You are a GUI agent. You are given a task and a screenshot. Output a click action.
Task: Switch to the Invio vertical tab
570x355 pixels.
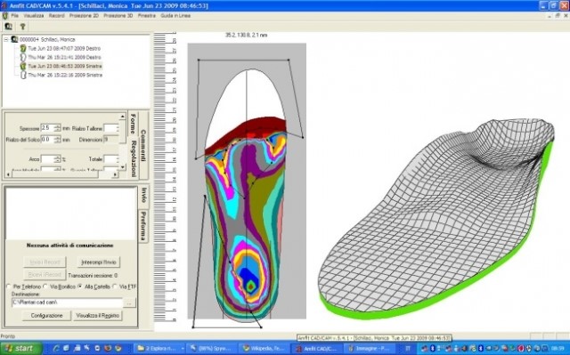(143, 195)
